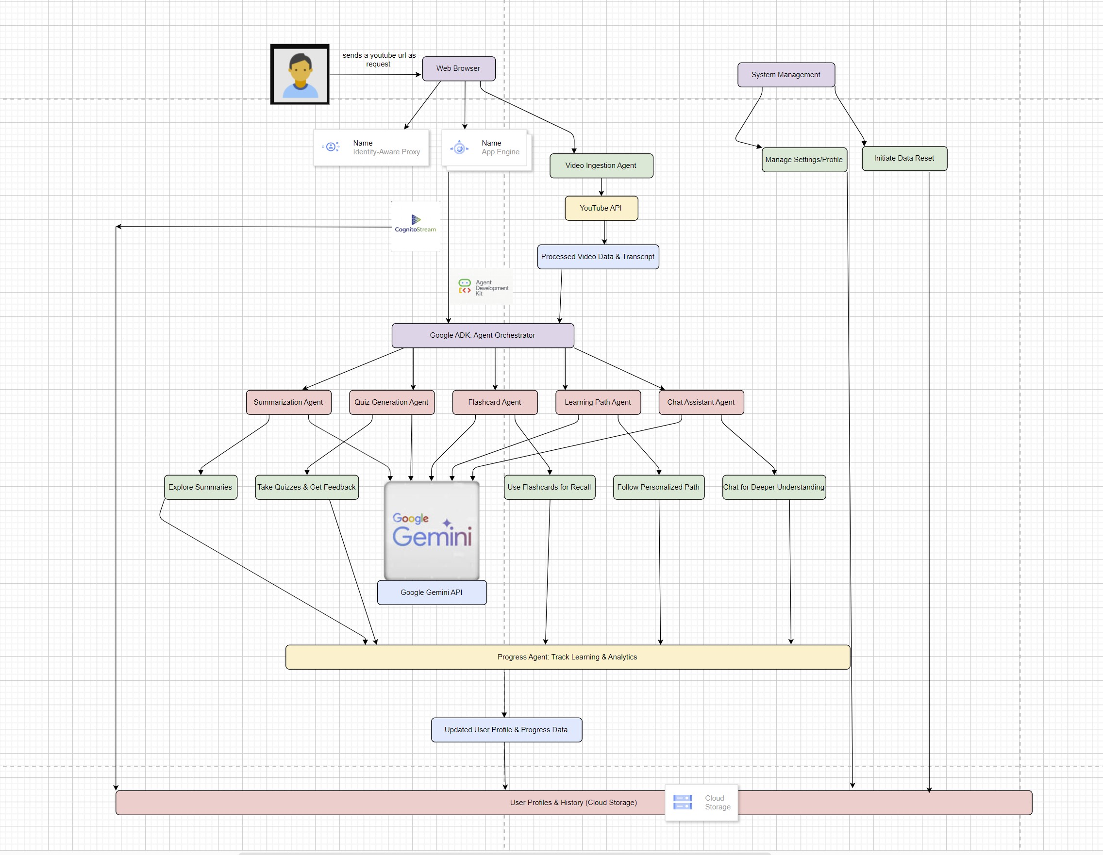Select the Chat Assistant Agent box

click(701, 402)
